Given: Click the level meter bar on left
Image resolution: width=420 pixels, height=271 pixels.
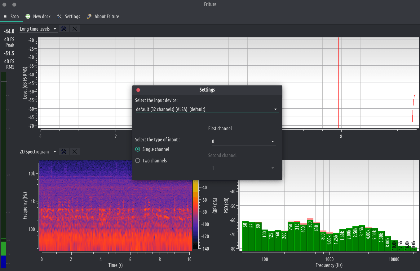Looking at the screenshot, I should (x=4, y=170).
